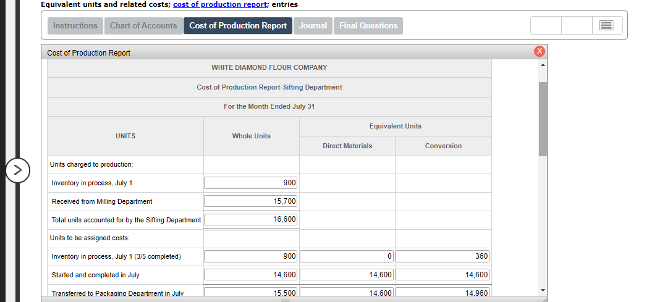
Task: Click the lined layout view icon
Action: (x=607, y=25)
